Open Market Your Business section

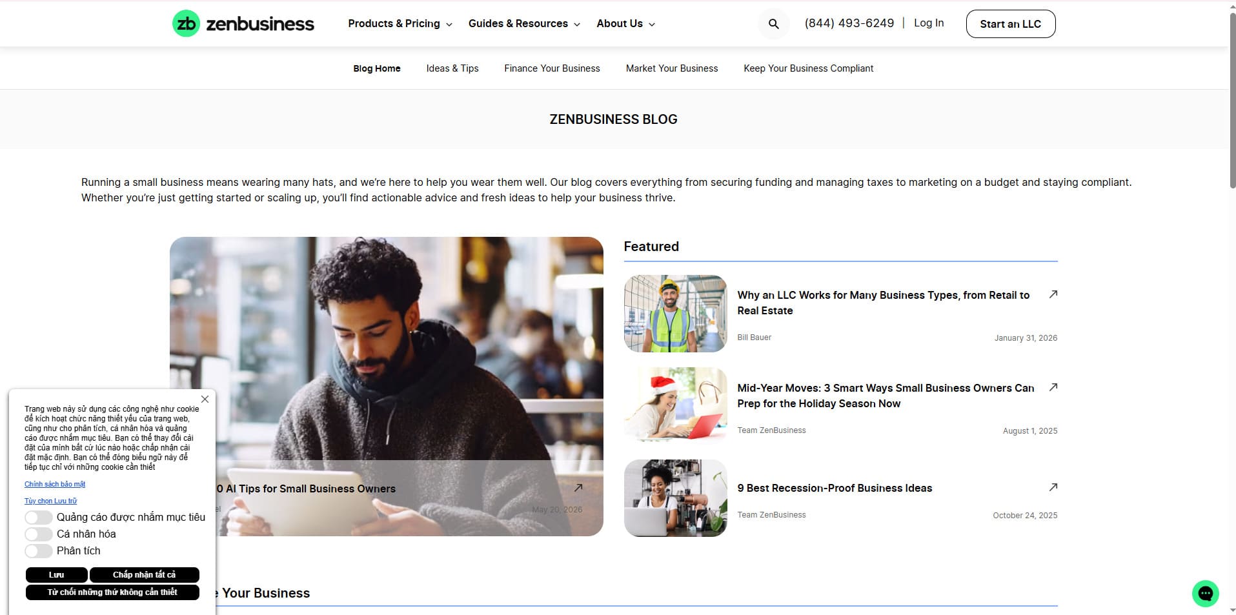(672, 68)
